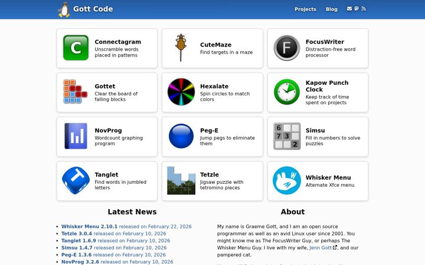The width and height of the screenshot is (425, 265).
Task: Open the Simsu project title
Action: point(315,131)
